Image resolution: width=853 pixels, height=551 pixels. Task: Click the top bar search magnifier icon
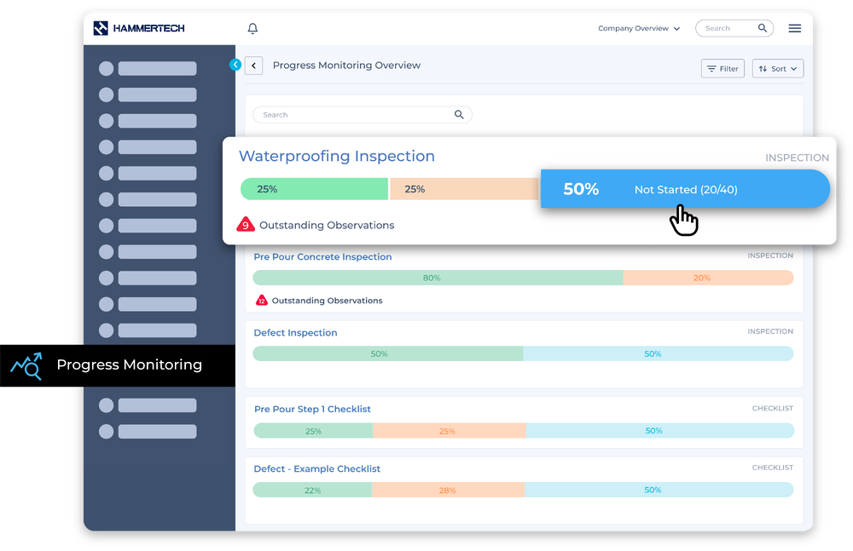(763, 28)
